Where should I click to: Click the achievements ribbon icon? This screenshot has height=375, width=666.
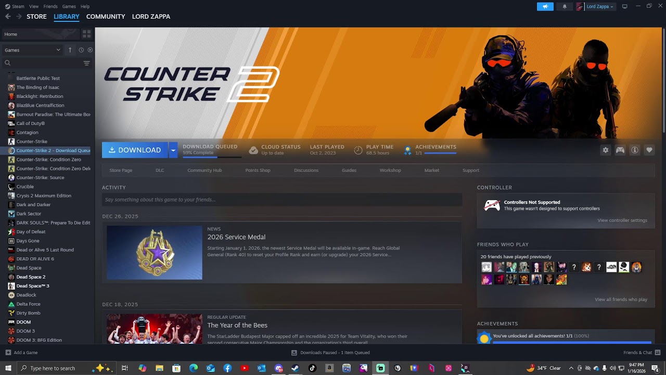(407, 151)
